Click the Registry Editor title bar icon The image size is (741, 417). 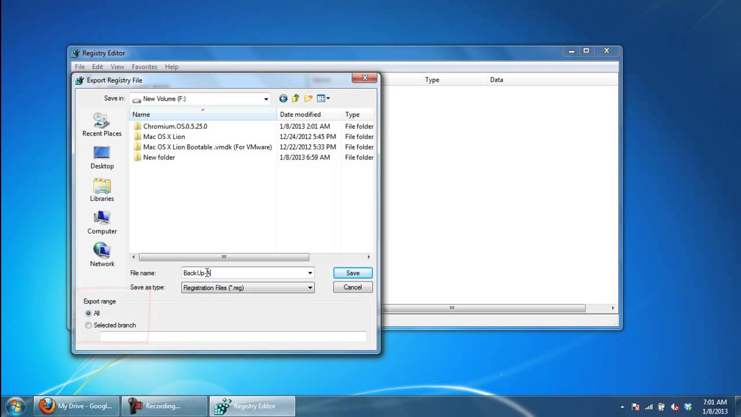coord(76,53)
